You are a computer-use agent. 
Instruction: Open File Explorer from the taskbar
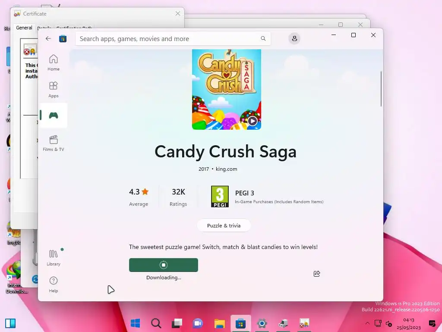point(219,323)
